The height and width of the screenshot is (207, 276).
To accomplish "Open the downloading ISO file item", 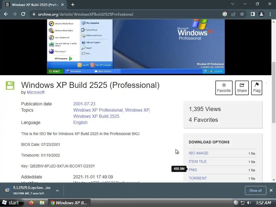I will (x=28, y=190).
